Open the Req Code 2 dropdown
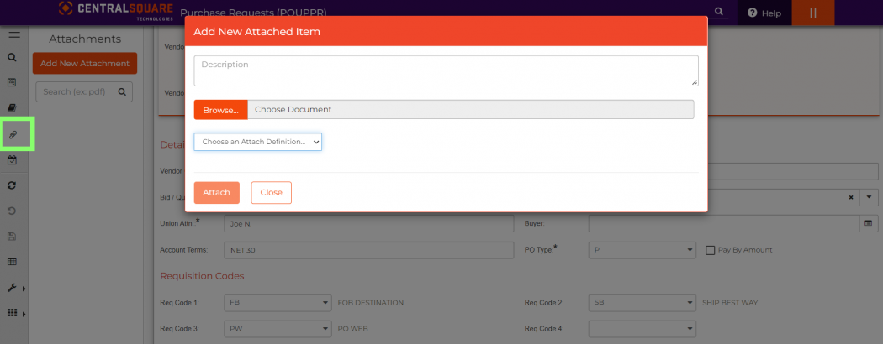Image resolution: width=883 pixels, height=344 pixels. pyautogui.click(x=642, y=302)
